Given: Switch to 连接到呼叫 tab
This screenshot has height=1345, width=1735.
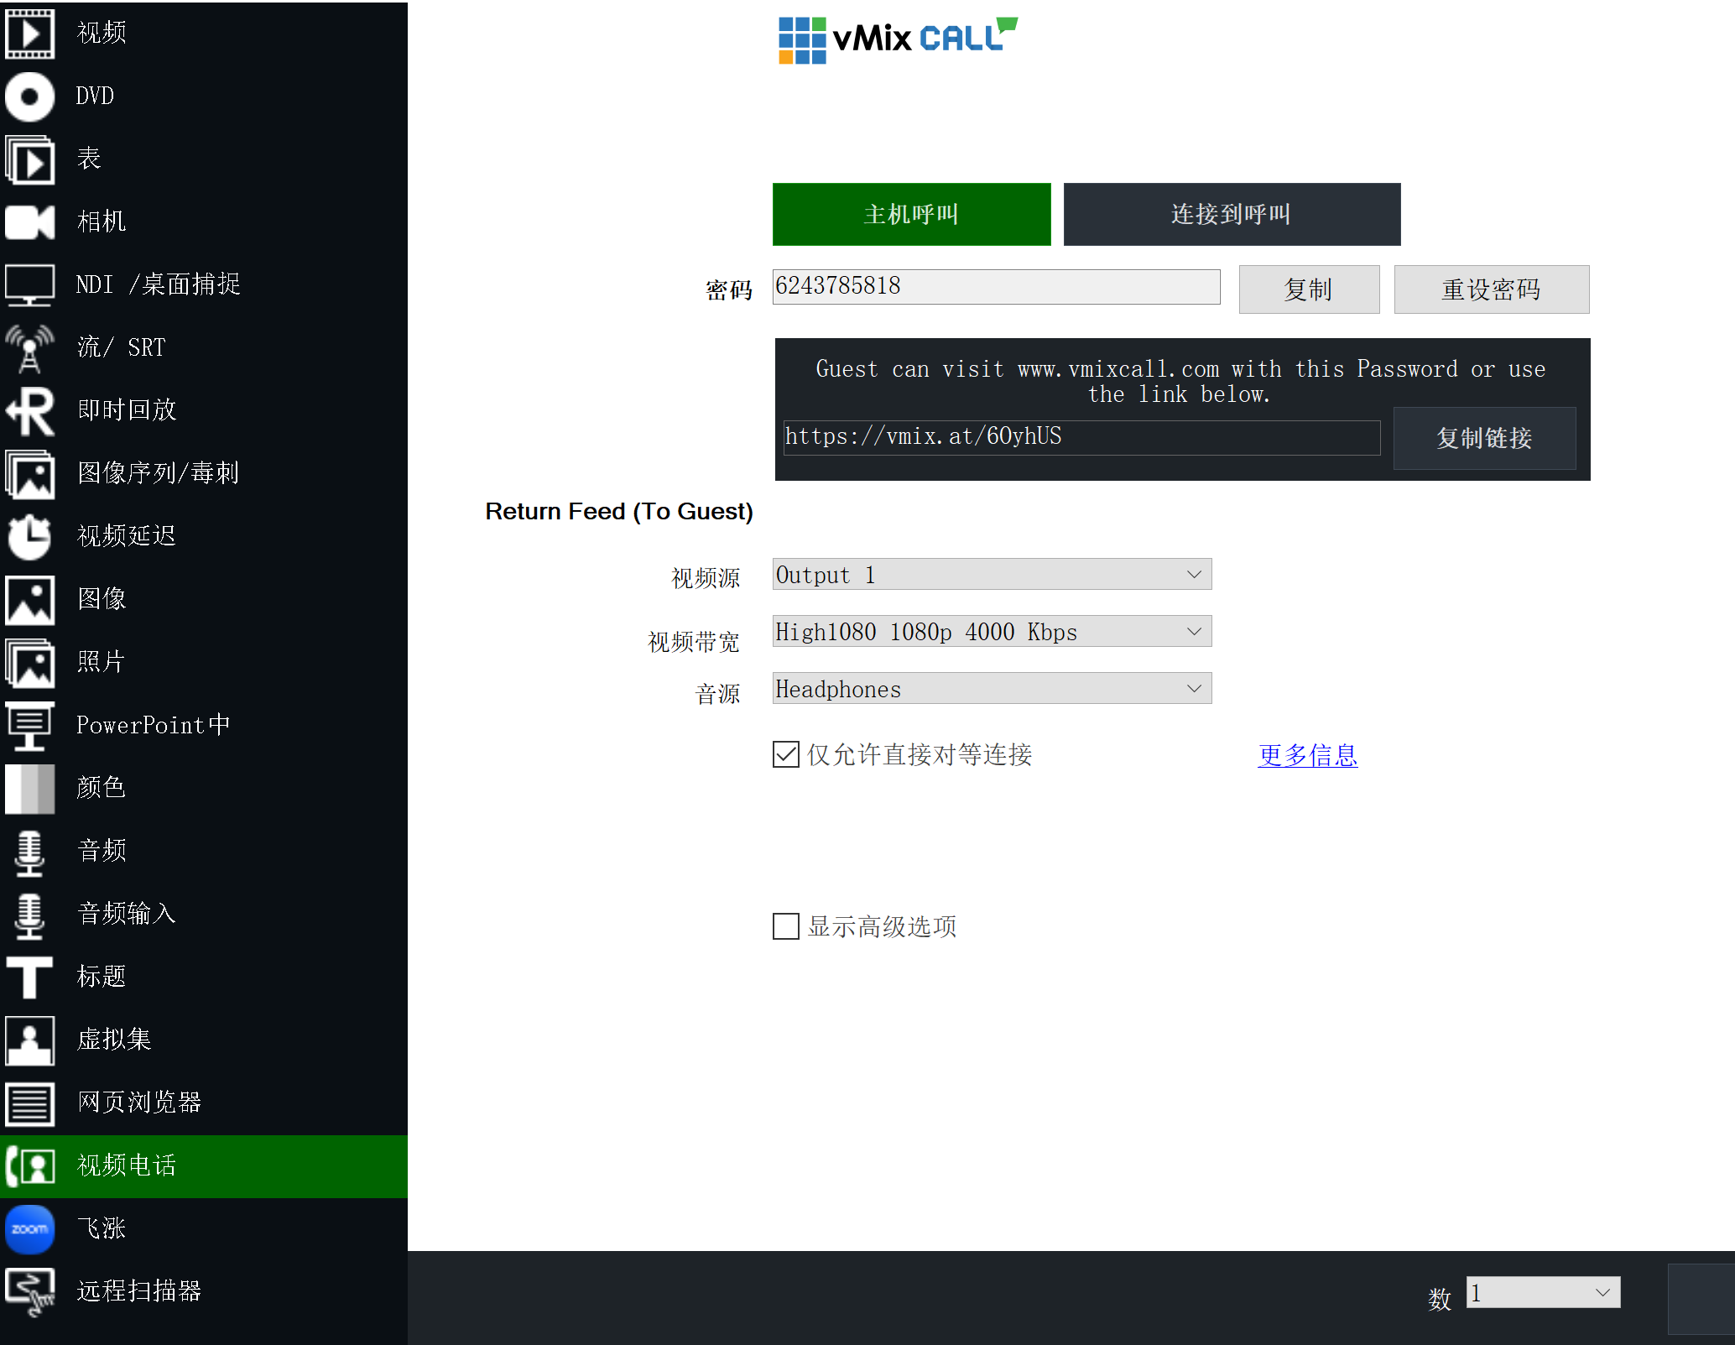Looking at the screenshot, I should click(x=1232, y=215).
